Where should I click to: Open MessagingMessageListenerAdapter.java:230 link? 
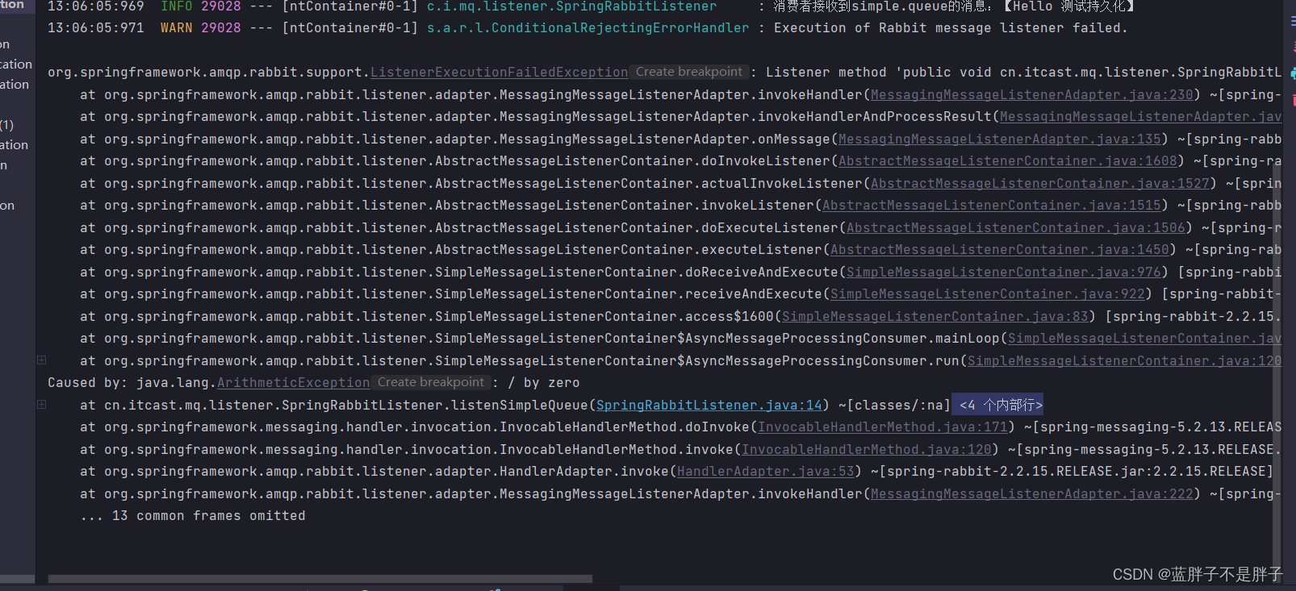point(1031,95)
